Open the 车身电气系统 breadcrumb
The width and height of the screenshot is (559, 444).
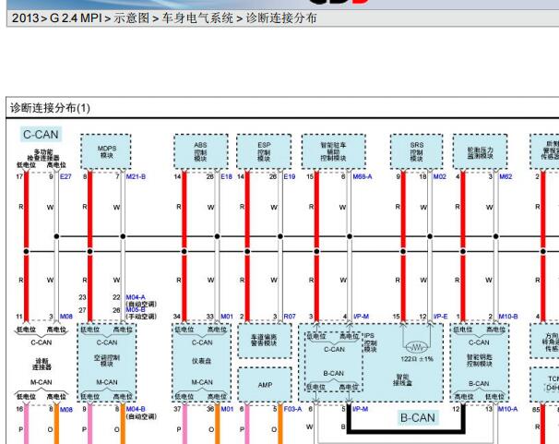(x=197, y=18)
